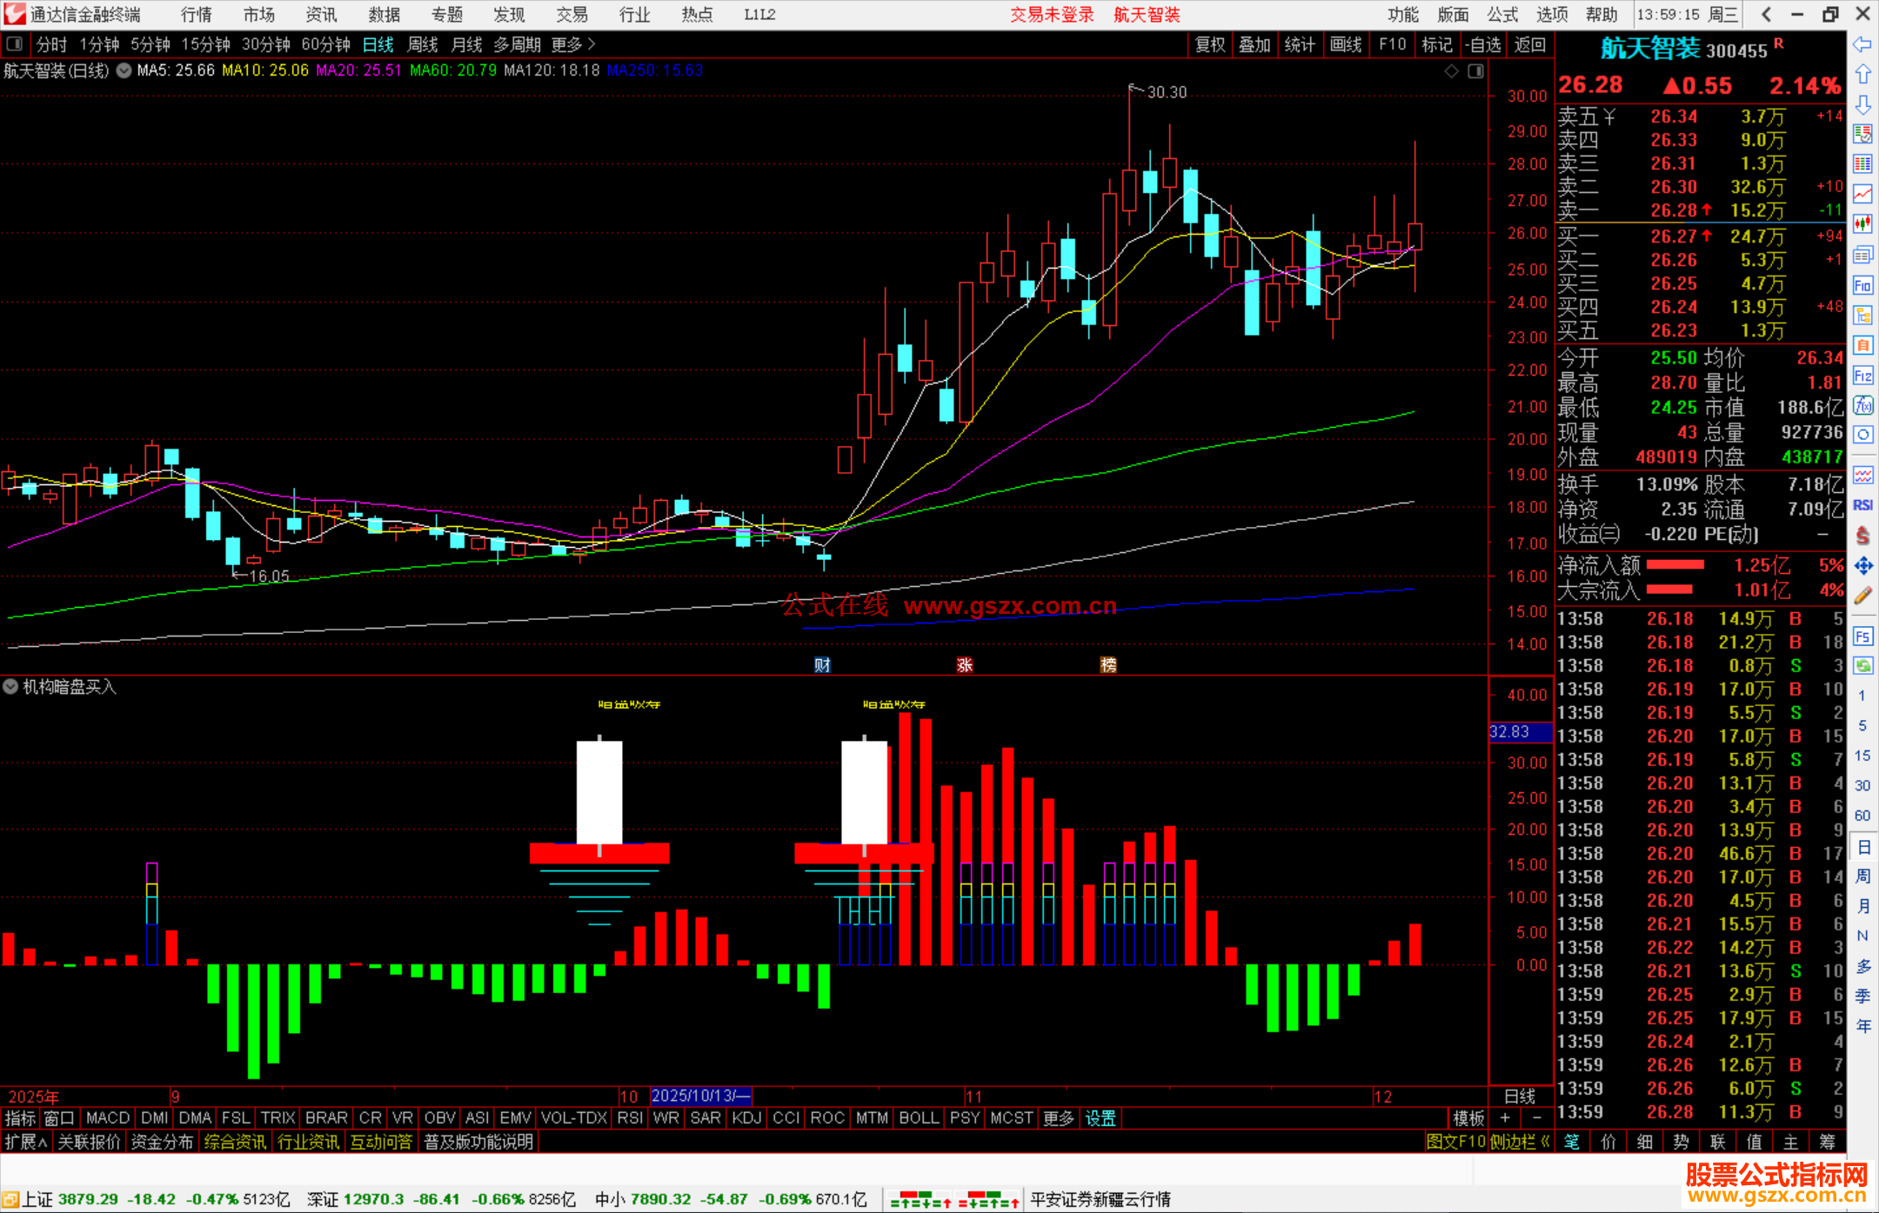This screenshot has height=1213, width=1879.
Task: Click the 设置 indicator settings link
Action: coord(1100,1118)
